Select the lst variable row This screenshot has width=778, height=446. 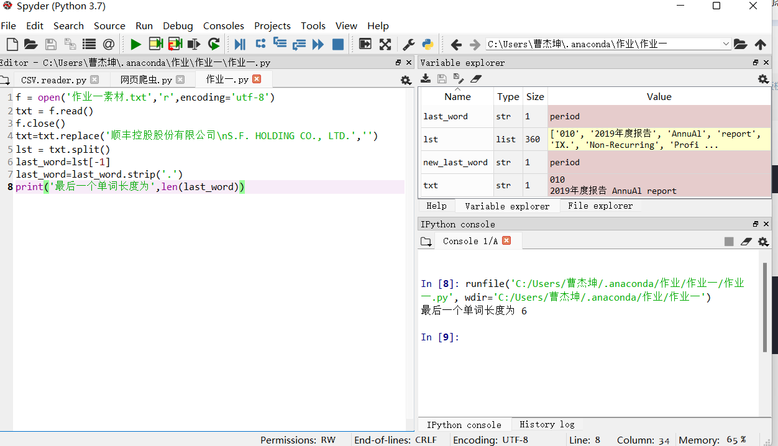pyautogui.click(x=595, y=139)
